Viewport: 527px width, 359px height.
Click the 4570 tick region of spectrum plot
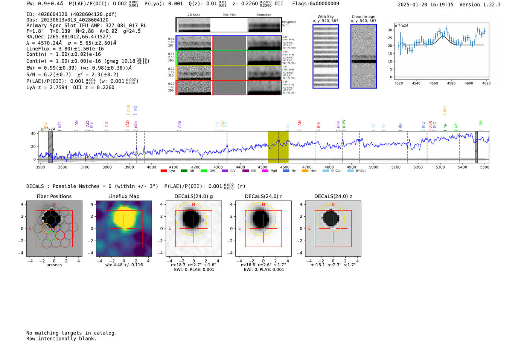[278, 147]
